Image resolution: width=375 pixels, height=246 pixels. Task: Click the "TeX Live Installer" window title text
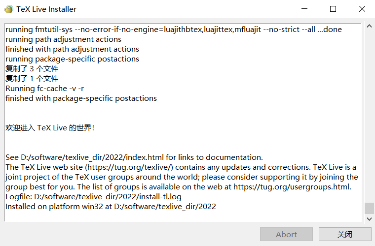(x=46, y=9)
